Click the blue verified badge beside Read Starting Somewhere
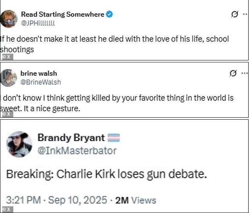The image size is (249, 213). click(x=110, y=15)
